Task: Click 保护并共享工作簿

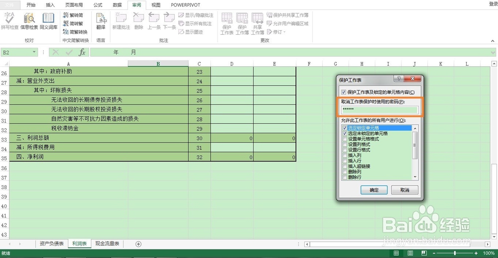Action: (x=287, y=15)
